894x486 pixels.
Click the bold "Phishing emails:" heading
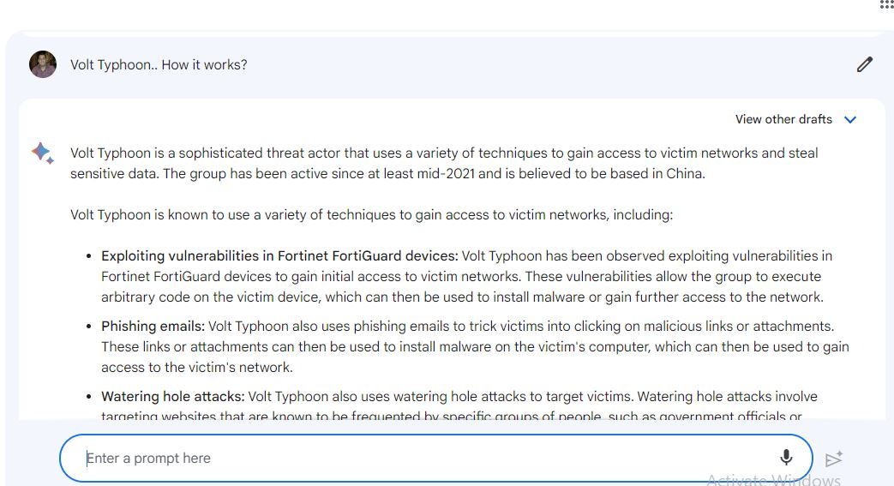tap(153, 327)
